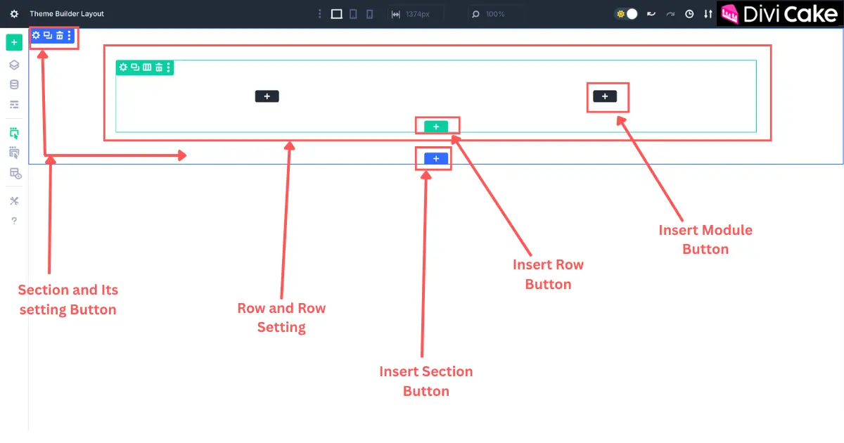
Task: Click green insert row plus button
Action: click(x=436, y=127)
